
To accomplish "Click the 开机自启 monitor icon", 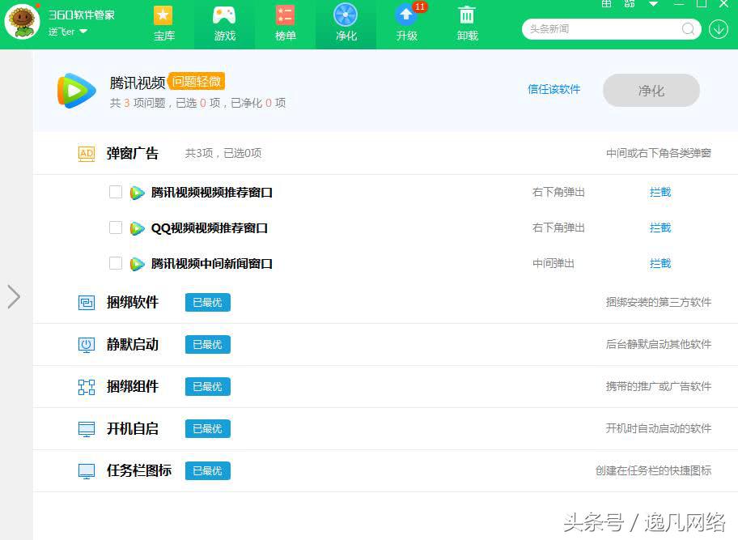I will [x=87, y=429].
